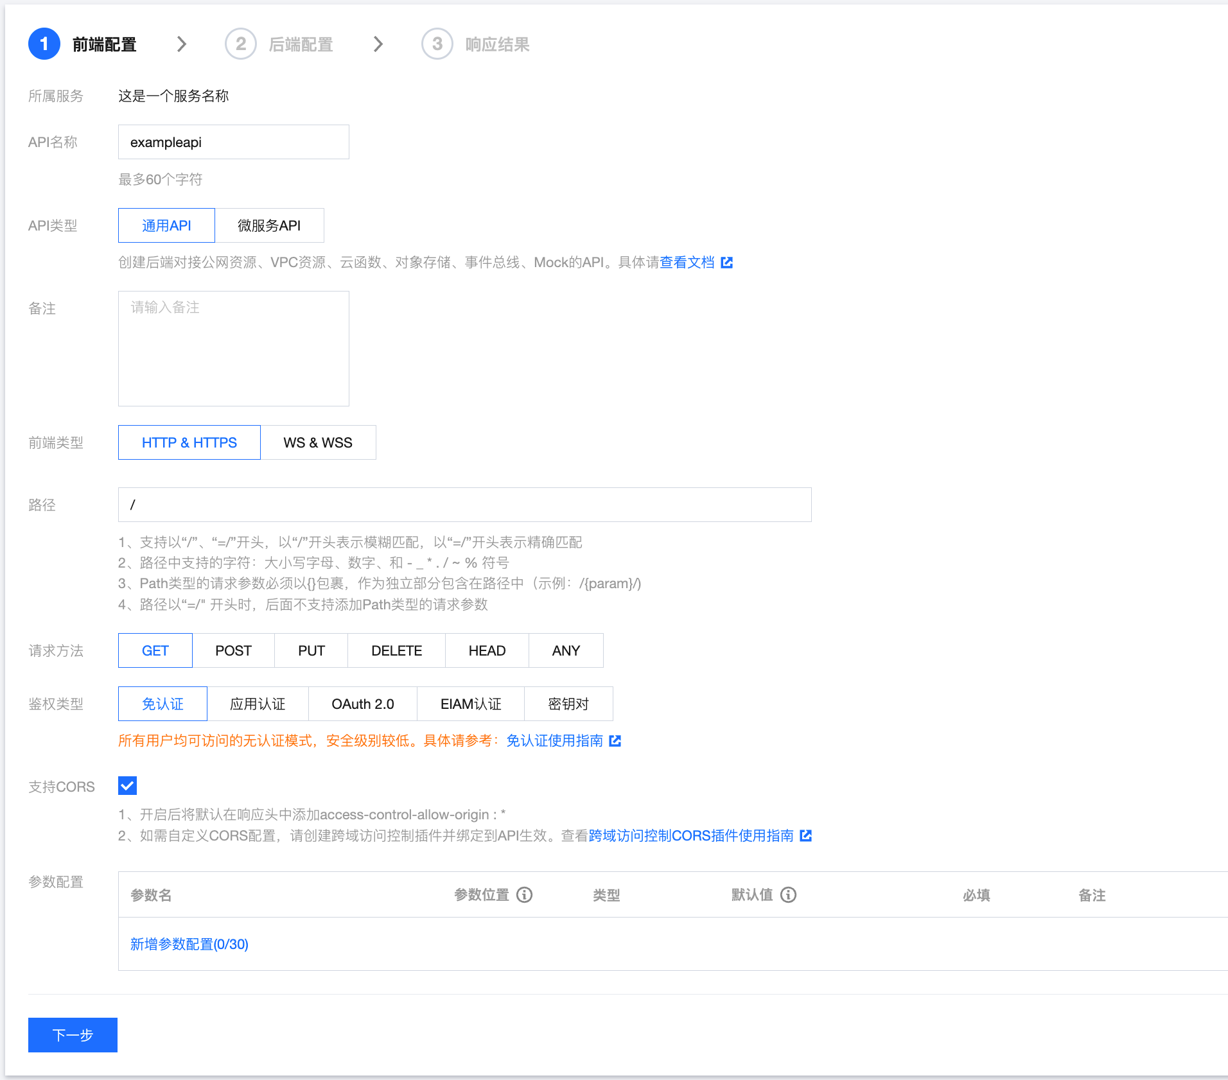Select 应用认证 auth type

click(258, 704)
